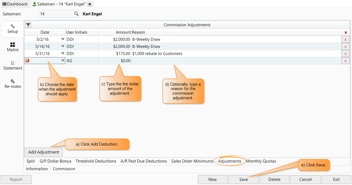The width and height of the screenshot is (352, 185).
Task: Delete the 5/2/16 B-Weekly Draw row using its red x
Action: tap(345, 39)
